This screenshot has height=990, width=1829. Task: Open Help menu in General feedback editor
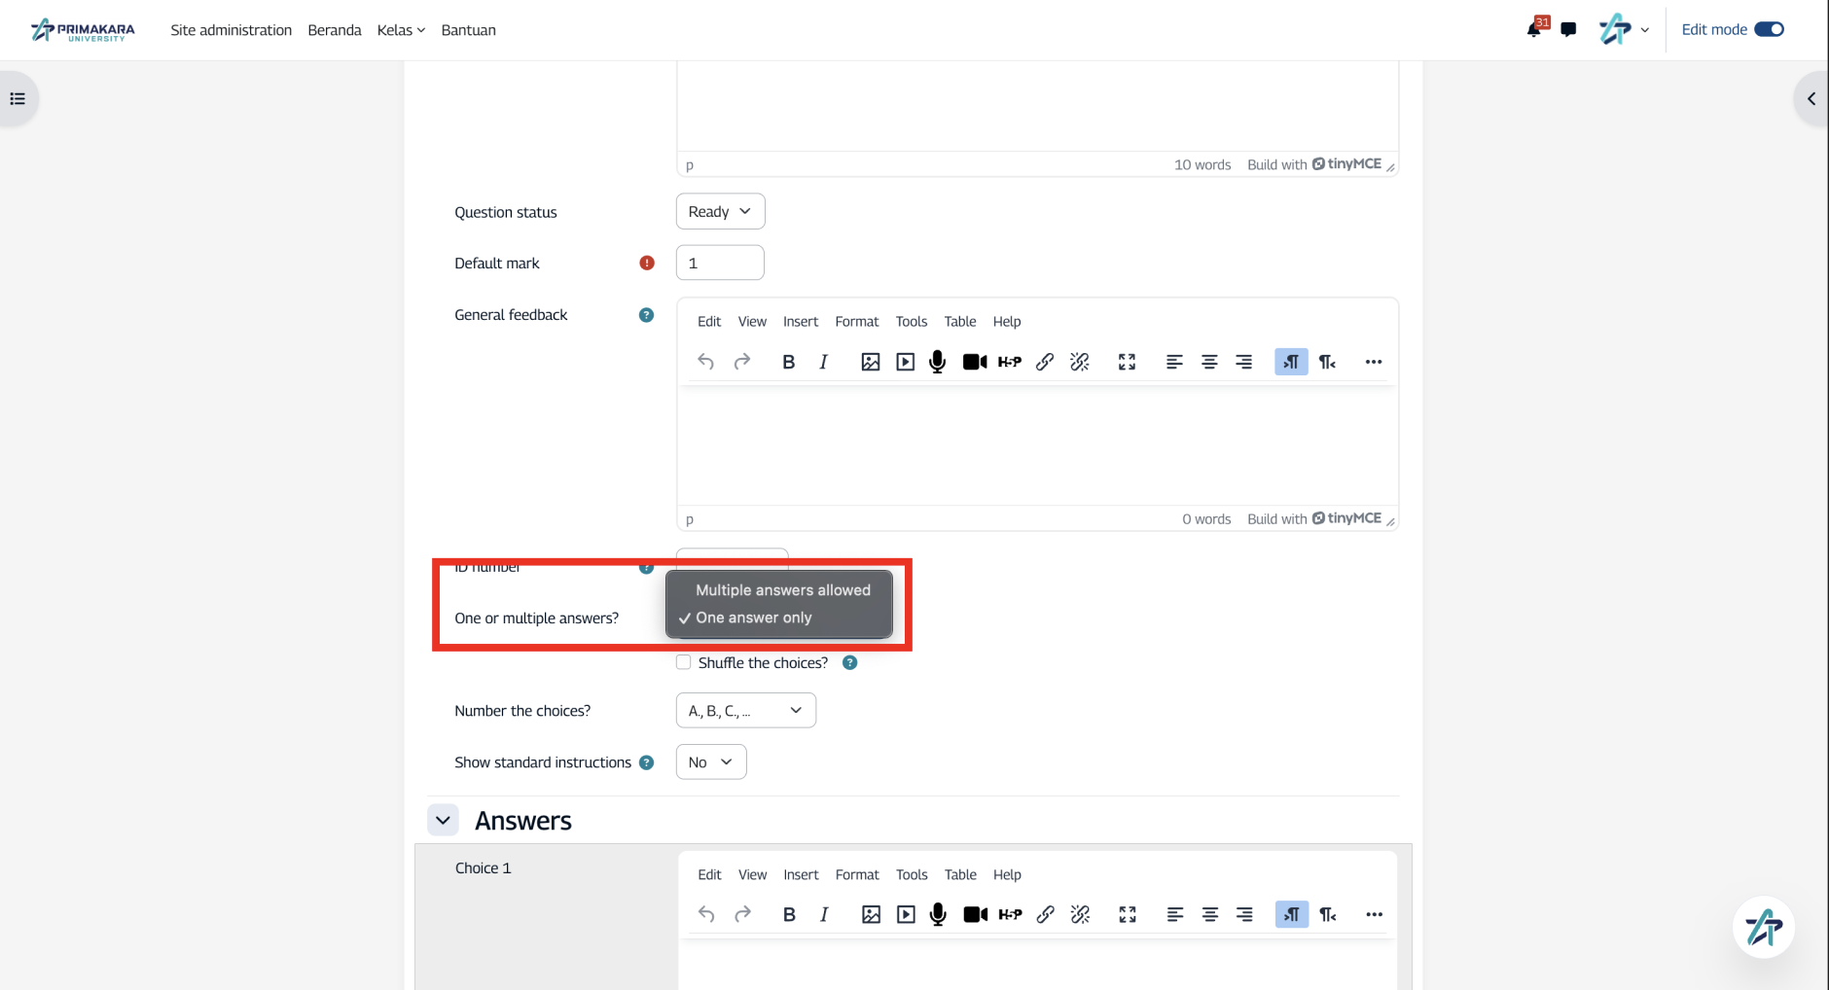[x=1007, y=322]
